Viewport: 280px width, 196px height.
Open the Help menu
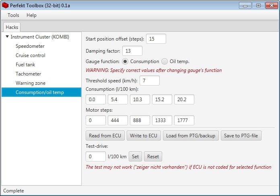[31, 15]
